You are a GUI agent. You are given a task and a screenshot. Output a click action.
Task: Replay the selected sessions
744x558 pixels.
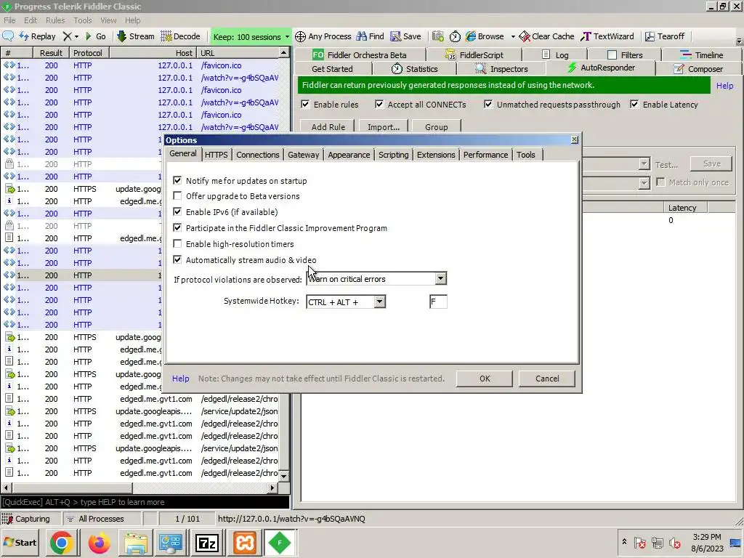point(38,36)
